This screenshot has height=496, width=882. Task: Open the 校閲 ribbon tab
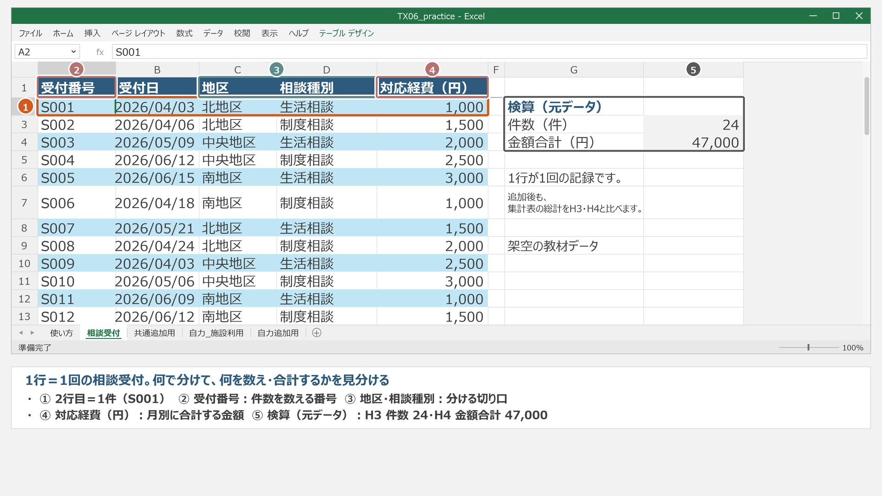(x=242, y=33)
